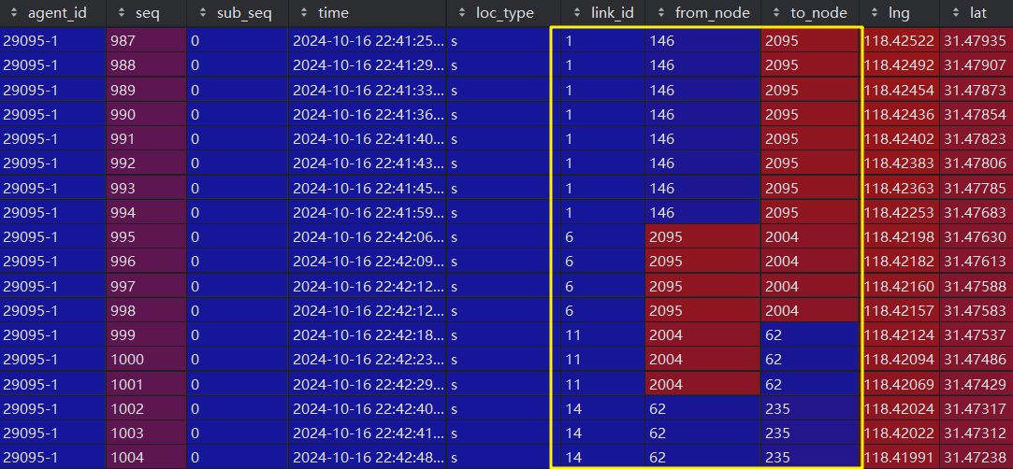Click lng value 118.42522
This screenshot has width=1013, height=469.
899,41
